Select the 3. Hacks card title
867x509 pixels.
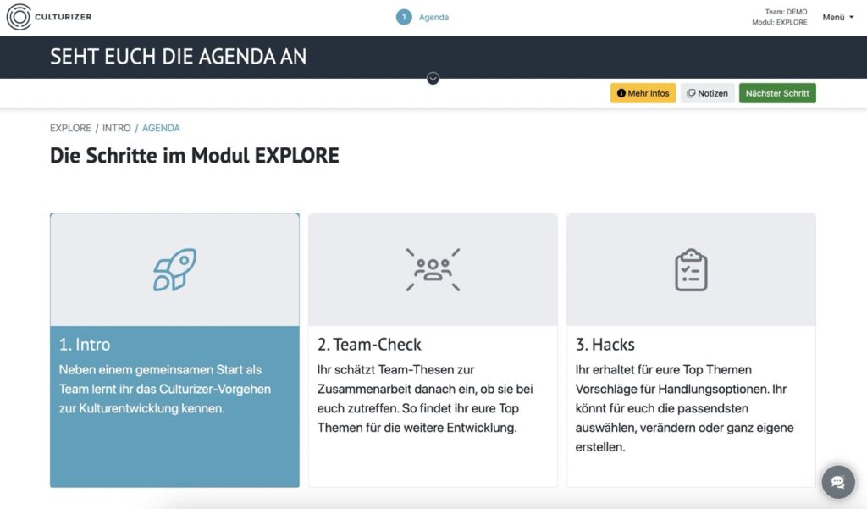pyautogui.click(x=605, y=344)
